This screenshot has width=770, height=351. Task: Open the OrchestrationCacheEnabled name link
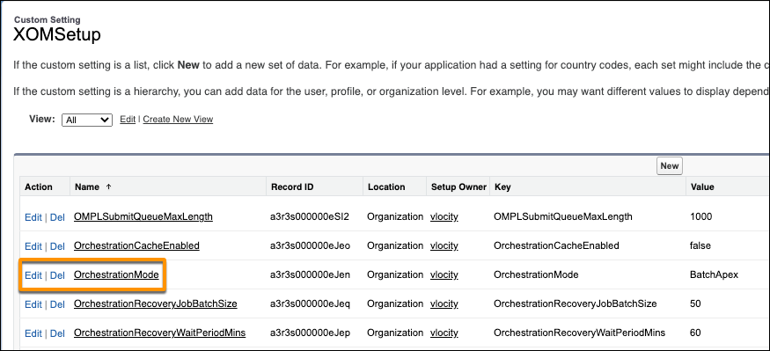point(136,246)
